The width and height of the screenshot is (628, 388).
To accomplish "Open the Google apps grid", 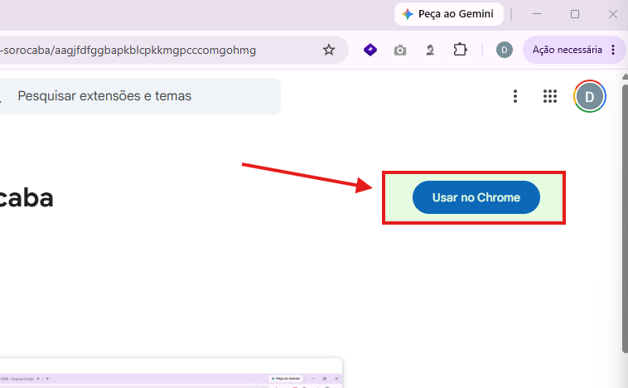I will [550, 96].
